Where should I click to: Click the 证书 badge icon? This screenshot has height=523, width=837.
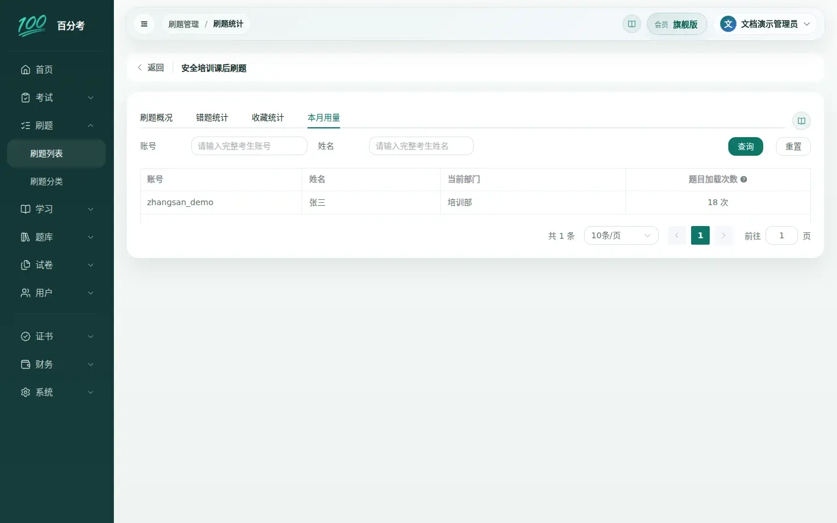pos(26,336)
